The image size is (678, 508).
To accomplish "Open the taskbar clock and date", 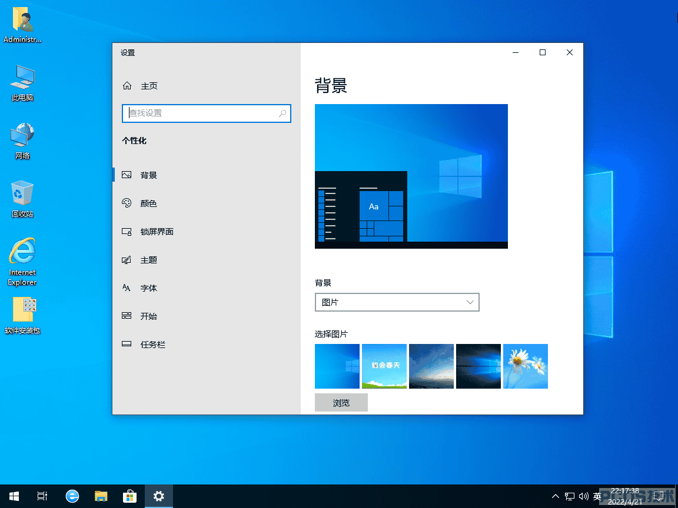I will click(625, 496).
